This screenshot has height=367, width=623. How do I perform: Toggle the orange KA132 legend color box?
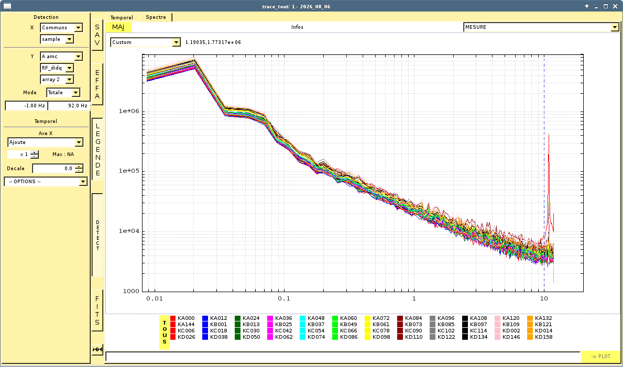click(x=530, y=318)
